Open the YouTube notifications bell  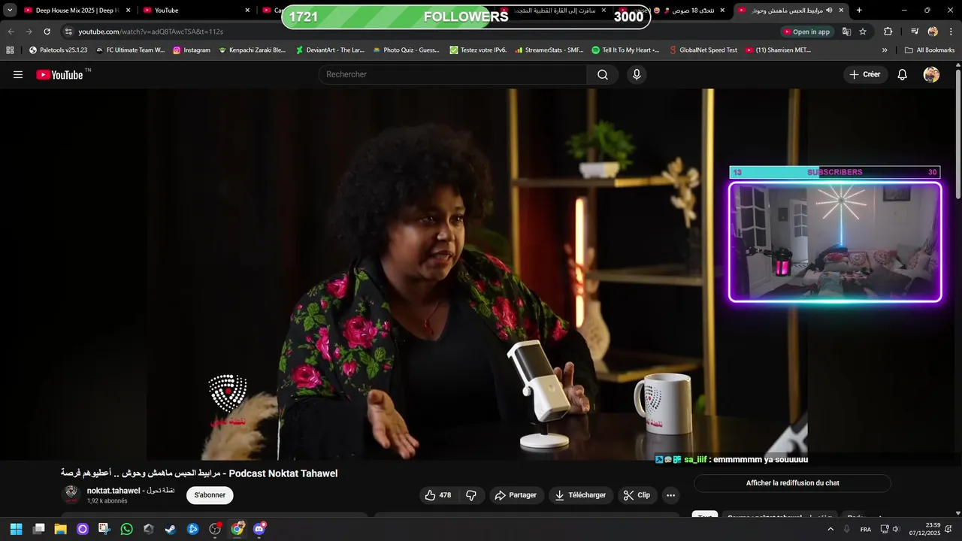[903, 74]
